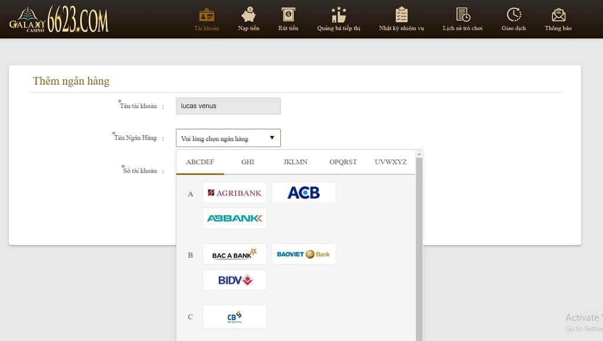This screenshot has width=603, height=341.
Task: Open Nhật ký nhiệm vụ clipboard icon
Action: [x=402, y=15]
